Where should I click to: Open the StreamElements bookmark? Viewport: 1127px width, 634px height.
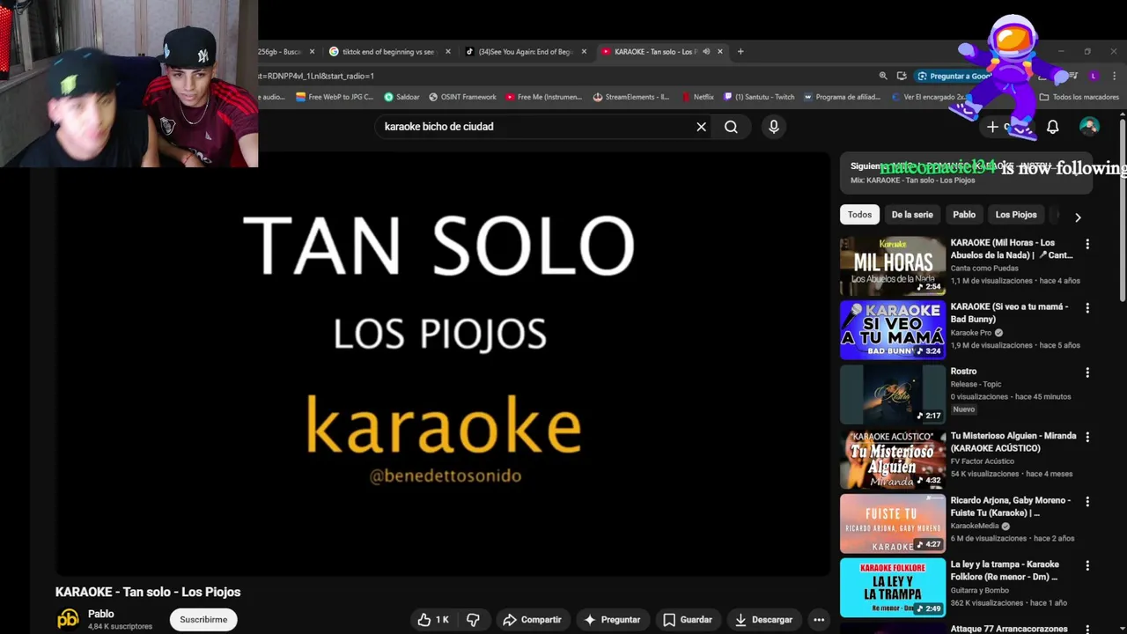tap(630, 97)
